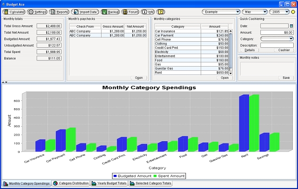Open the Settings dialog
298x189 pixels.
point(37,12)
